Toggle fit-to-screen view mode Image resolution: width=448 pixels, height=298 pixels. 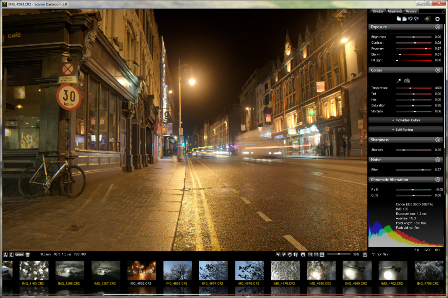click(x=322, y=254)
